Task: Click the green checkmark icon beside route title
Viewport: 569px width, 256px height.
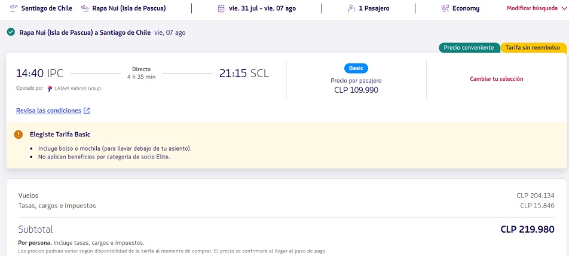Action: pyautogui.click(x=11, y=32)
